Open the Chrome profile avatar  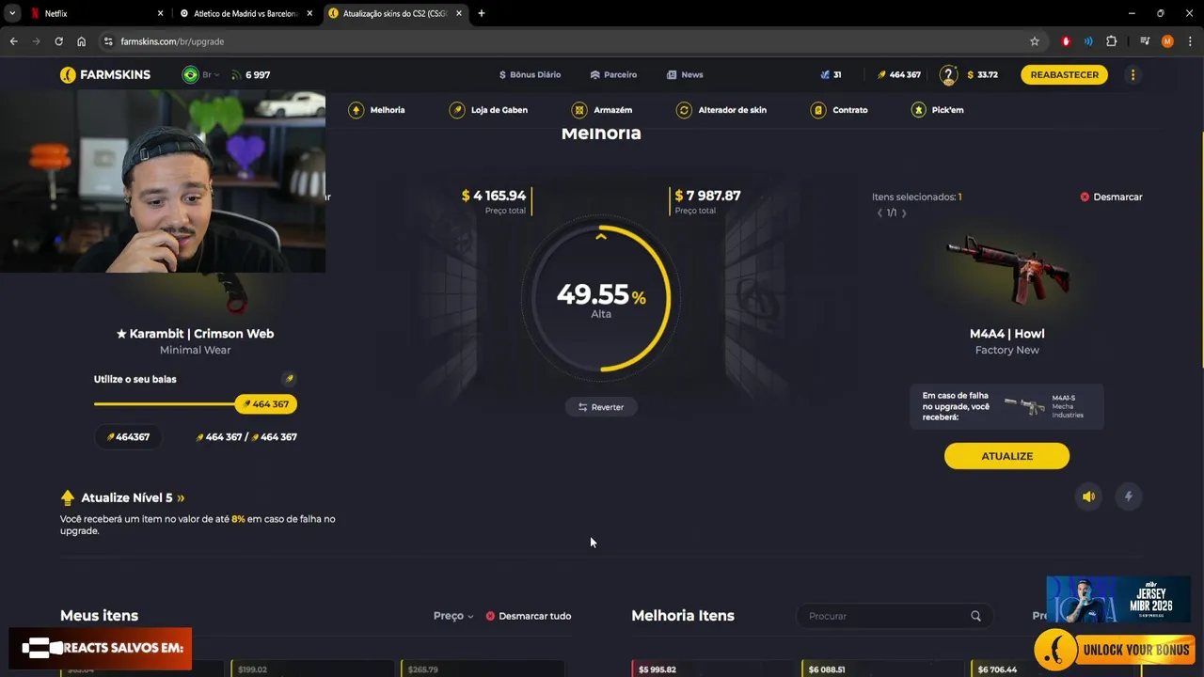tap(1167, 41)
